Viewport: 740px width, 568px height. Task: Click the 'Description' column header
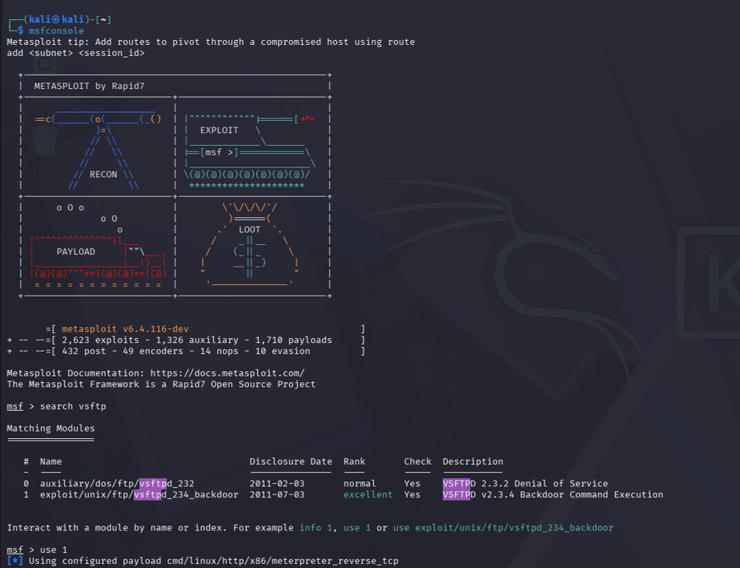pyautogui.click(x=473, y=461)
